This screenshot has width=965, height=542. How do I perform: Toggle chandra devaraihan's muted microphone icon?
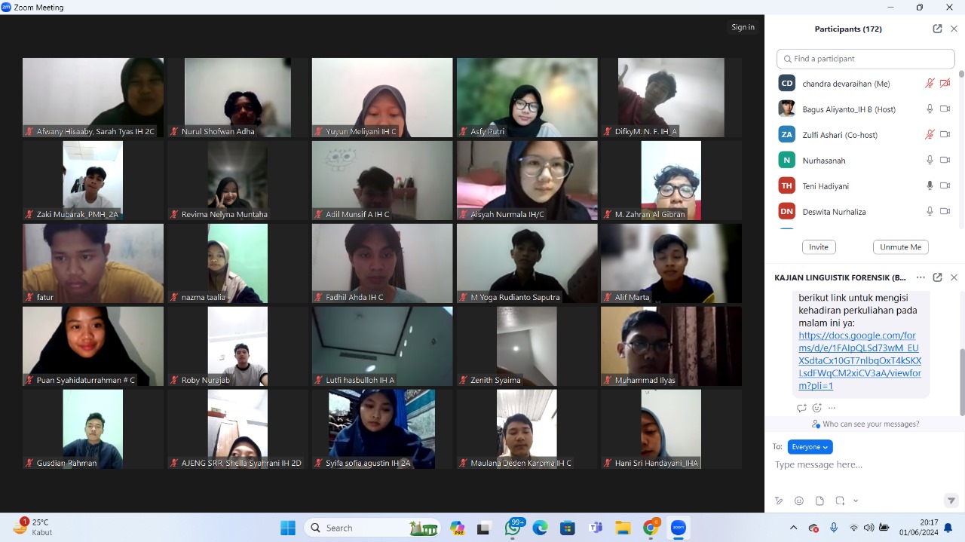pyautogui.click(x=930, y=84)
